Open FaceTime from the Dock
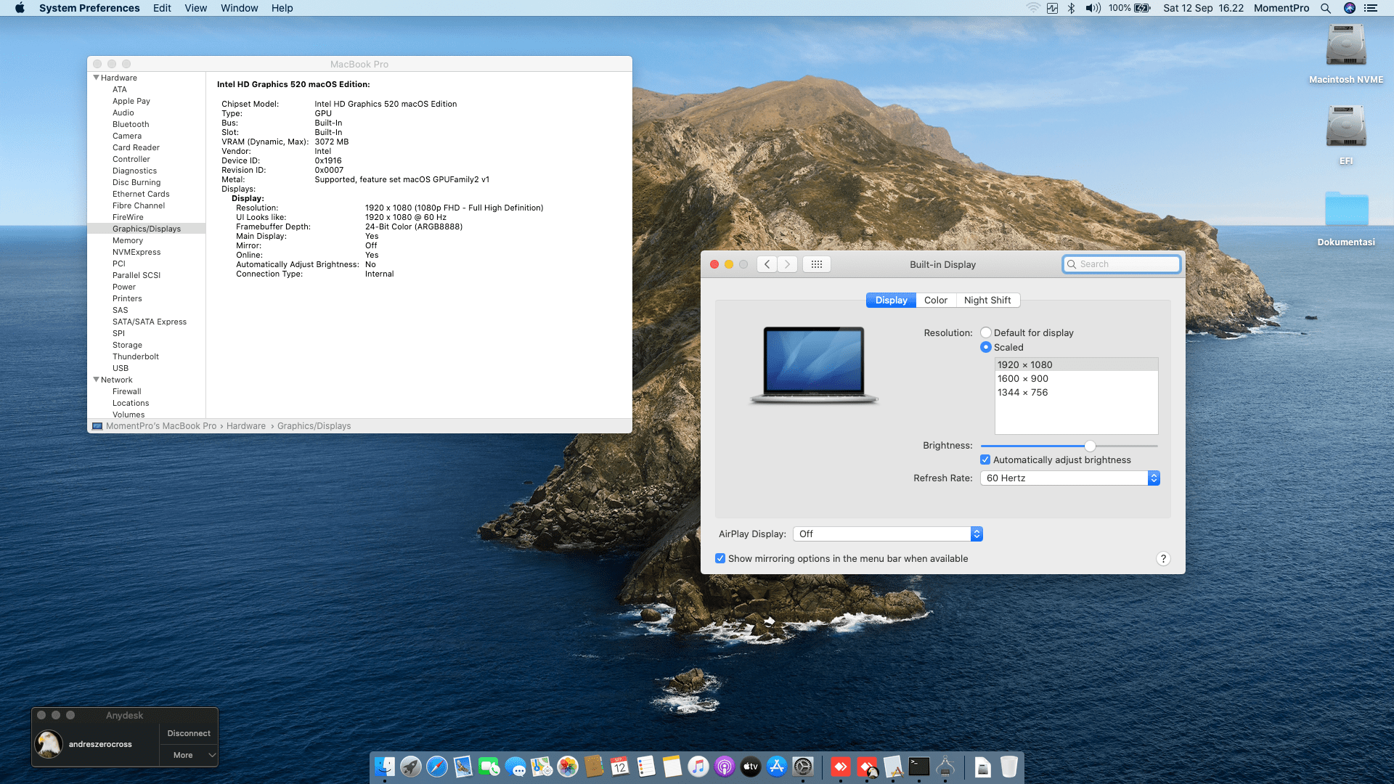Viewport: 1394px width, 784px height. pos(489,767)
